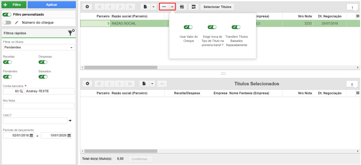Click the Nro Nota input field
This screenshot has width=361, height=165.
tap(38, 106)
